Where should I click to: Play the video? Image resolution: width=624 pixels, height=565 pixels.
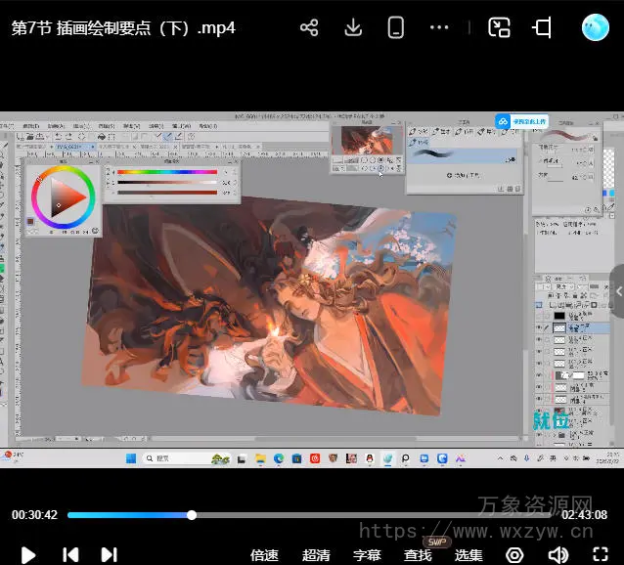(x=28, y=554)
